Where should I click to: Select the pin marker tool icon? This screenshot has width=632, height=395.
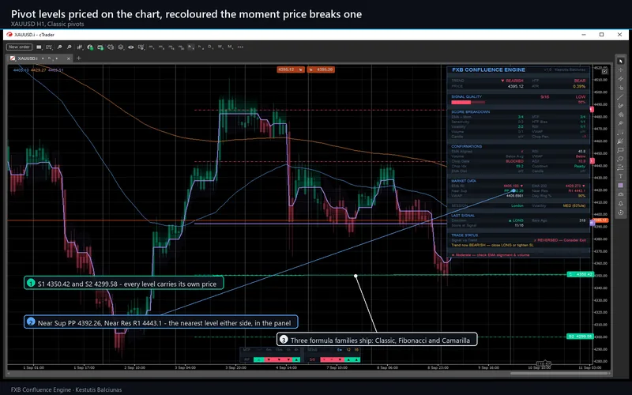pos(620,123)
